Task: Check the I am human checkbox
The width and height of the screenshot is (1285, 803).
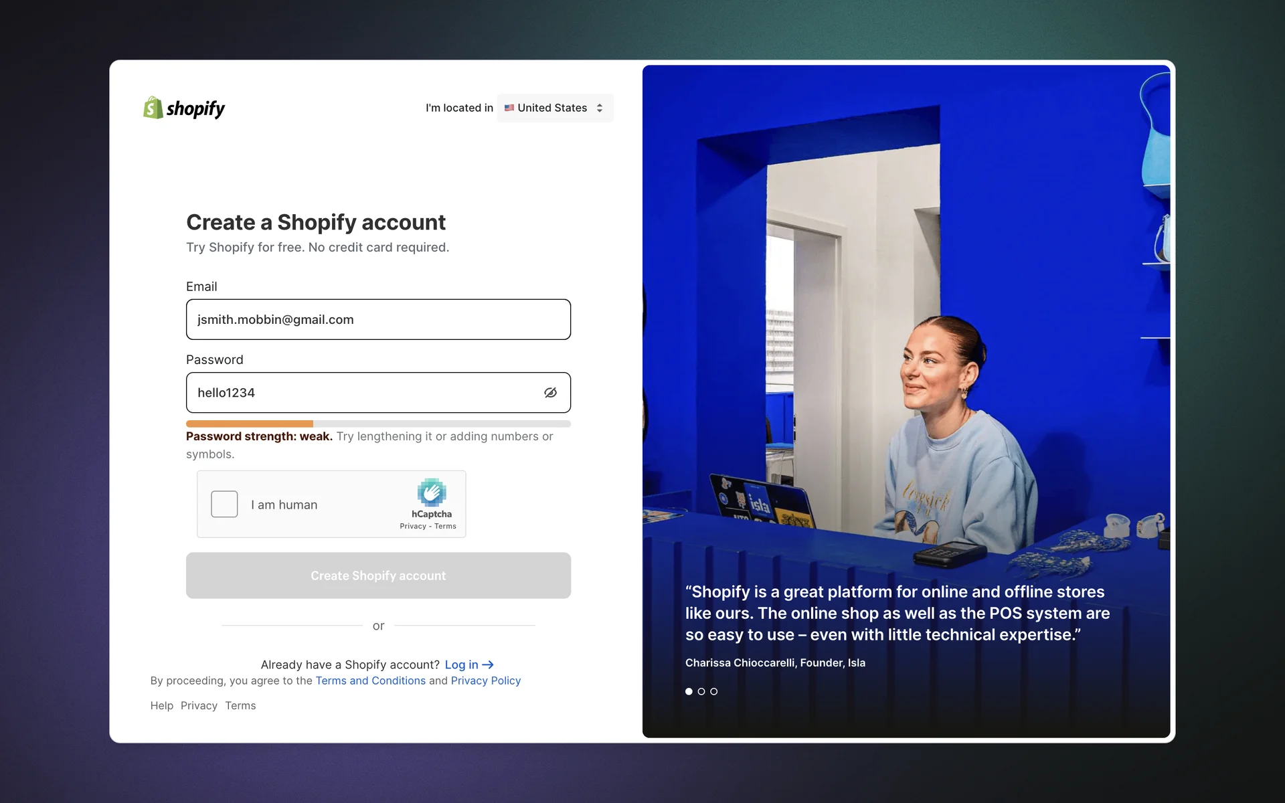Action: (224, 504)
